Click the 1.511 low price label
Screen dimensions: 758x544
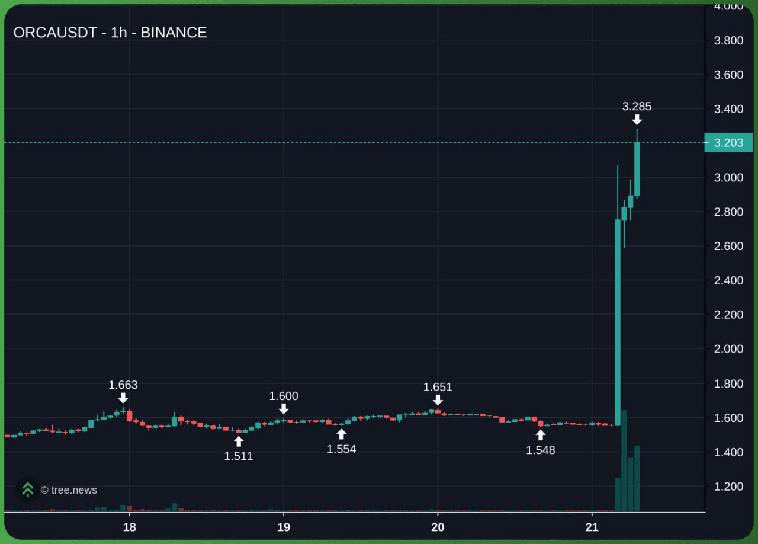(x=239, y=456)
